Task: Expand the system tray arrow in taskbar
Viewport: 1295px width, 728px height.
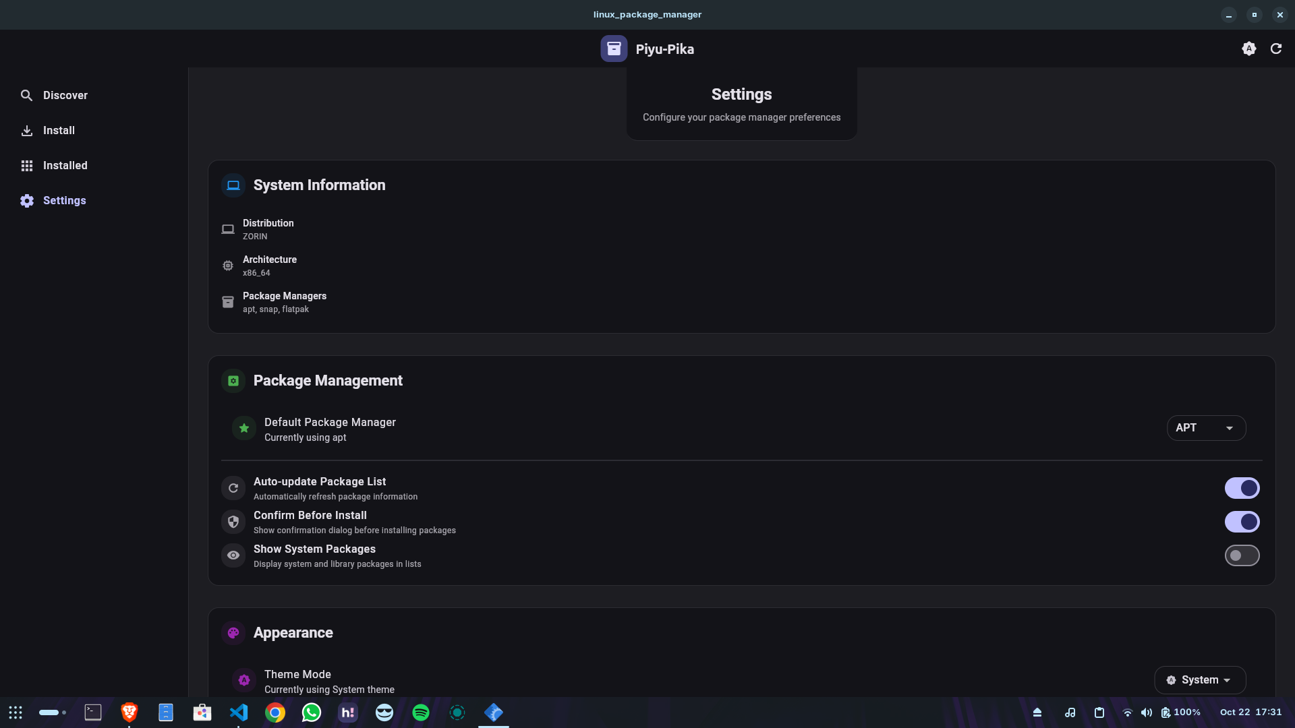Action: (x=1037, y=712)
